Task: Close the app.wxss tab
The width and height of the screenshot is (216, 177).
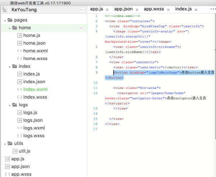Action: pos(168,10)
